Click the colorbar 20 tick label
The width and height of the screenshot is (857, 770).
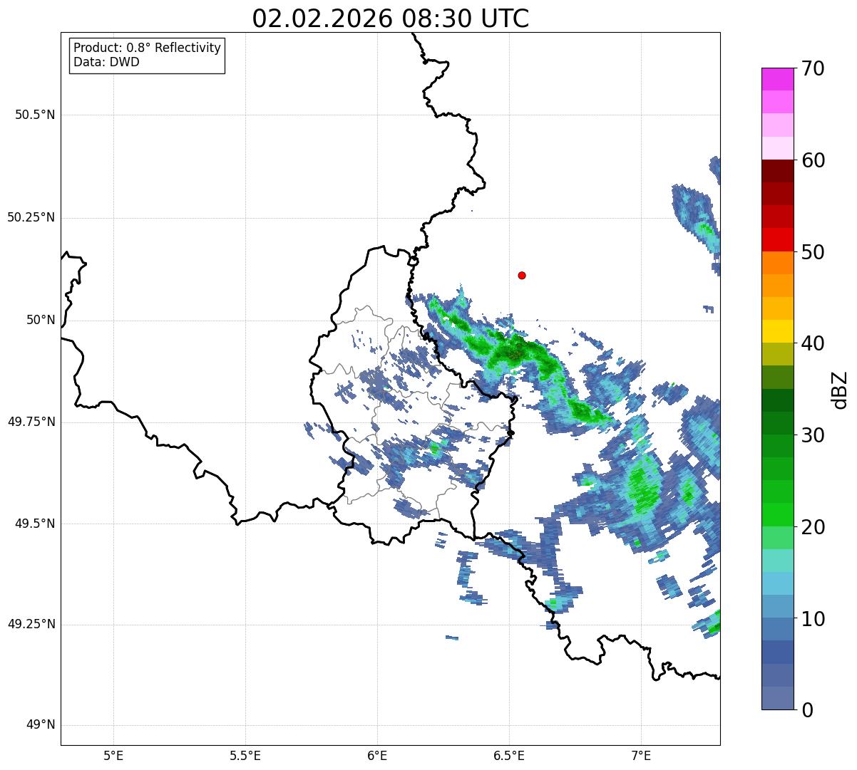[x=812, y=527]
